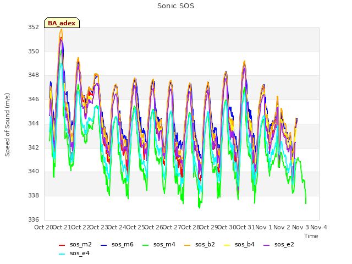Select the sos_e2 legend label
This screenshot has height=264, width=352.
point(284,244)
